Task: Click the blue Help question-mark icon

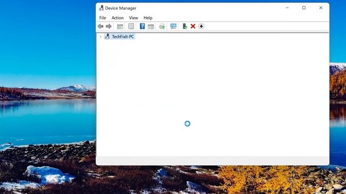Action: [142, 26]
